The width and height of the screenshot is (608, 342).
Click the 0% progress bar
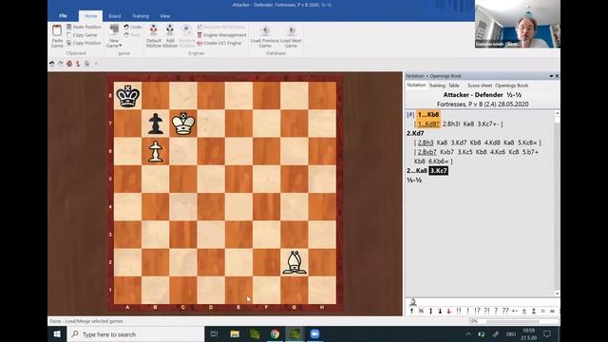coord(514,321)
